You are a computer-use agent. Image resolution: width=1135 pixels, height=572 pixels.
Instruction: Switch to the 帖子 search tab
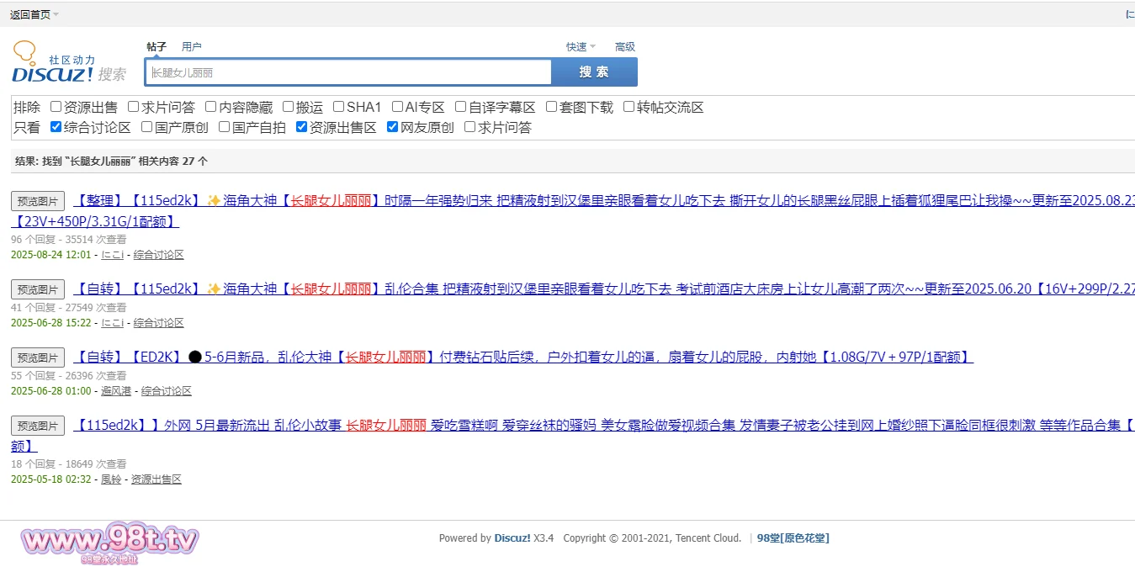pyautogui.click(x=156, y=47)
